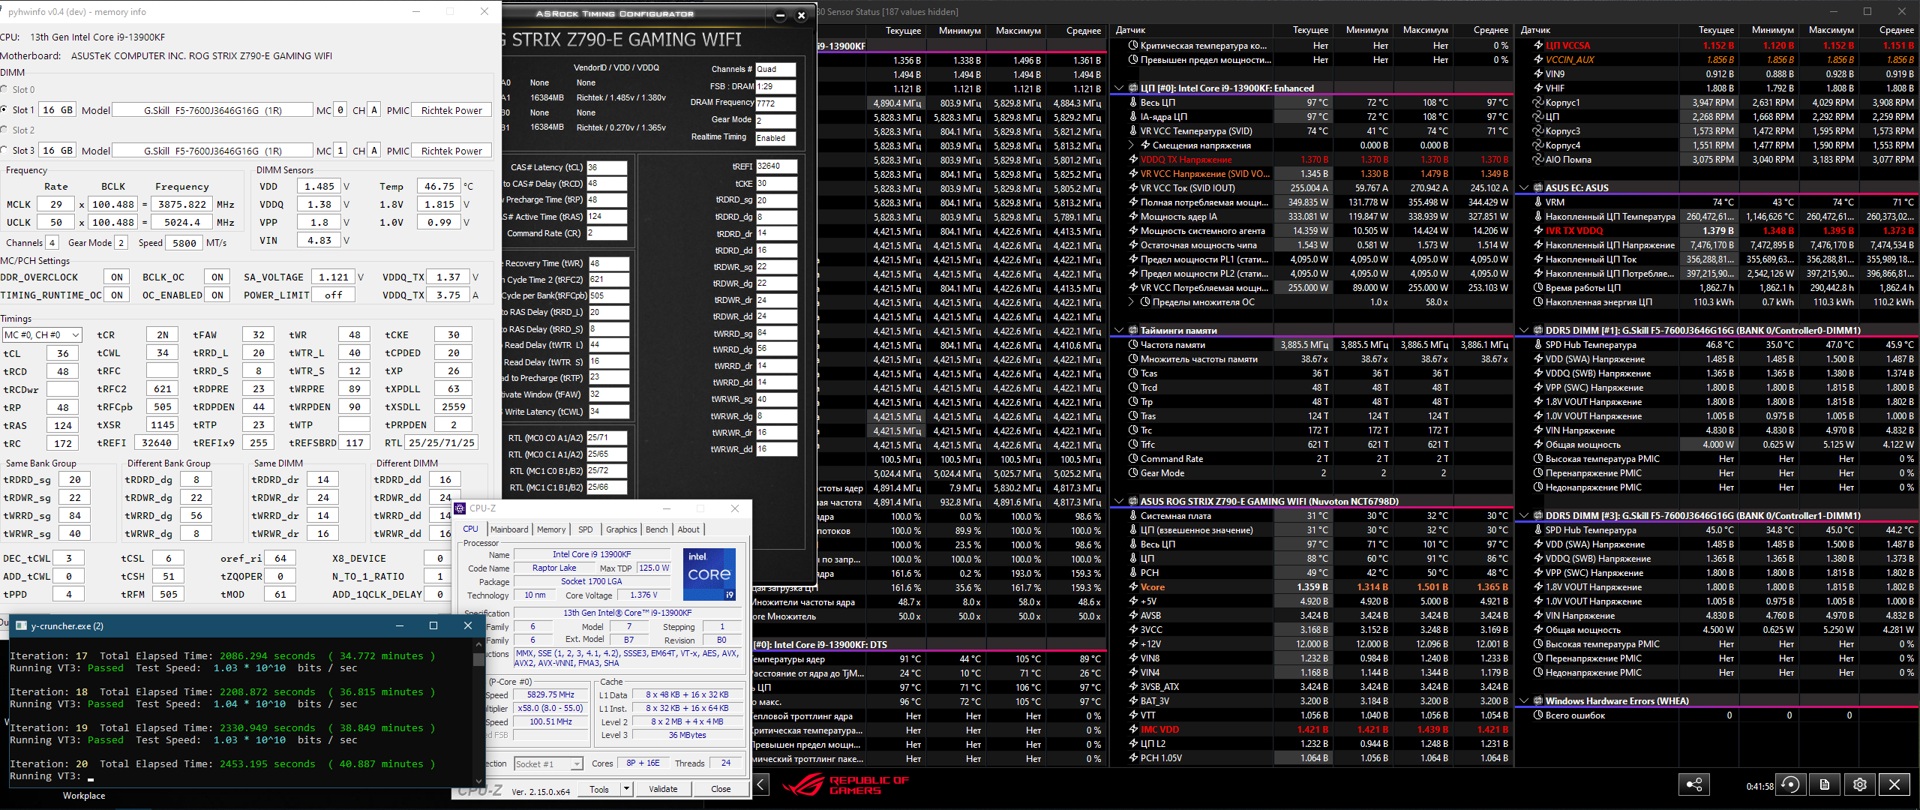The width and height of the screenshot is (1920, 810).
Task: Click the HWiNFO share/network icon
Action: coord(1693,784)
